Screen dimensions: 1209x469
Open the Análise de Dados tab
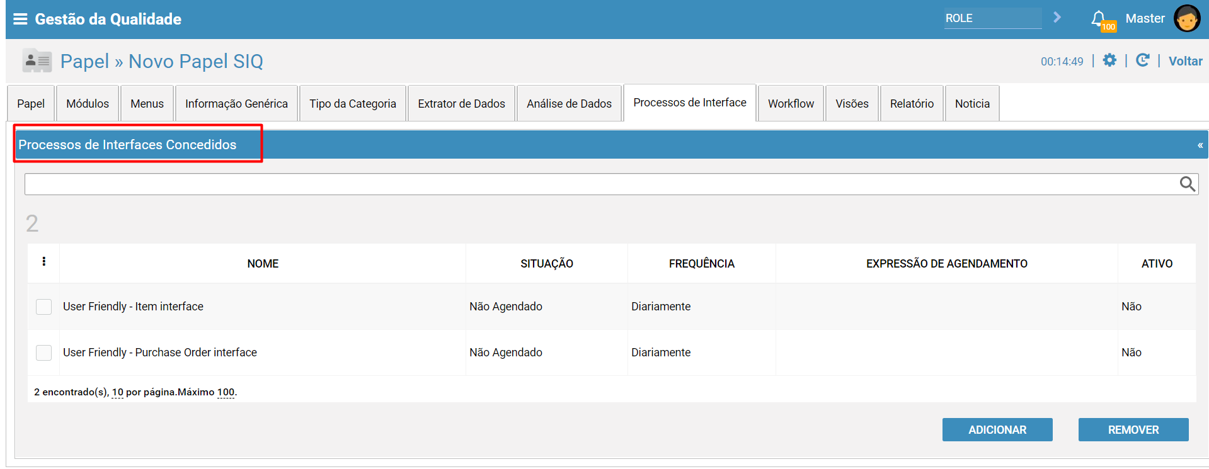point(569,103)
